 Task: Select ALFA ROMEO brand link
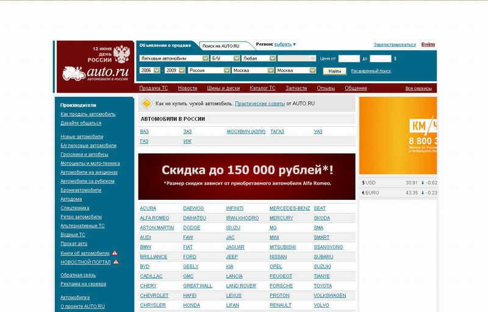(154, 218)
